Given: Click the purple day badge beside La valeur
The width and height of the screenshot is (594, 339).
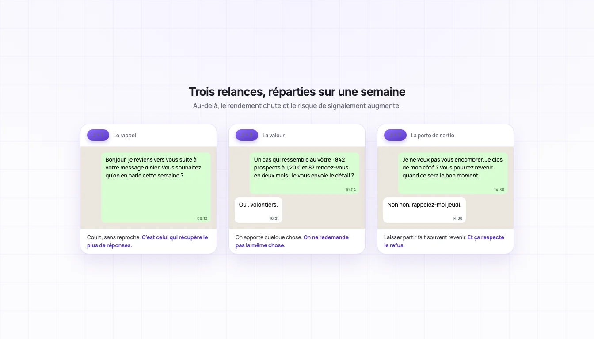Looking at the screenshot, I should [x=247, y=135].
